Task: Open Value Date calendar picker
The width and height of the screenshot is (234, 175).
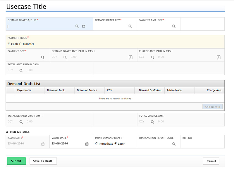Action: point(87,144)
